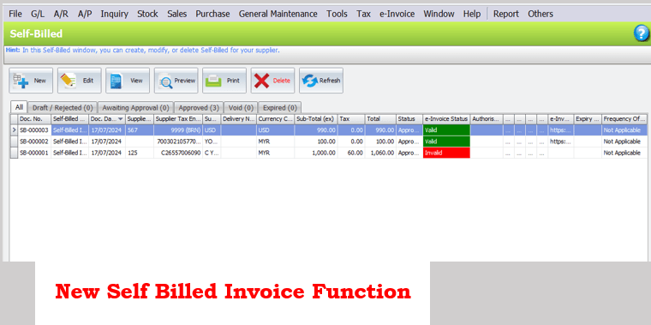Click the supplier code 125 cell
Image resolution: width=651 pixels, height=325 pixels.
(x=140, y=153)
